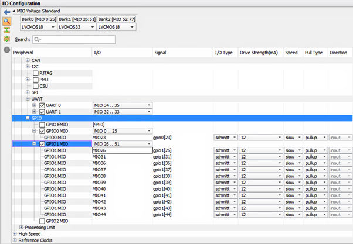
Task: Toggle the GPIO2 MIO checkbox
Action: (x=42, y=221)
